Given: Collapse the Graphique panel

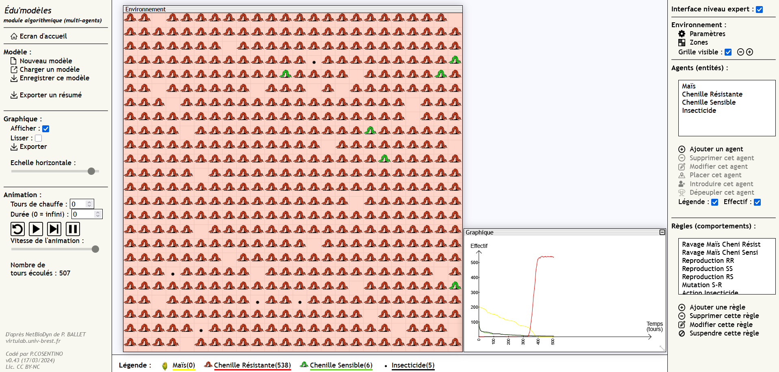Looking at the screenshot, I should pyautogui.click(x=662, y=232).
